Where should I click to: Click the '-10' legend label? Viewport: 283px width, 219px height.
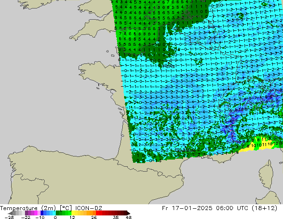click(40, 217)
